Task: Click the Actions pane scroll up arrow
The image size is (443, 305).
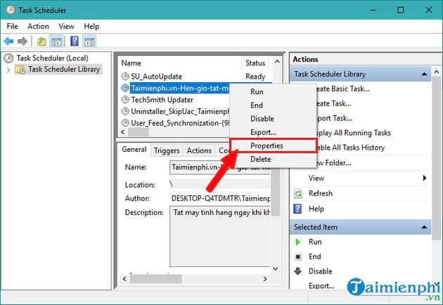Action: [x=437, y=72]
